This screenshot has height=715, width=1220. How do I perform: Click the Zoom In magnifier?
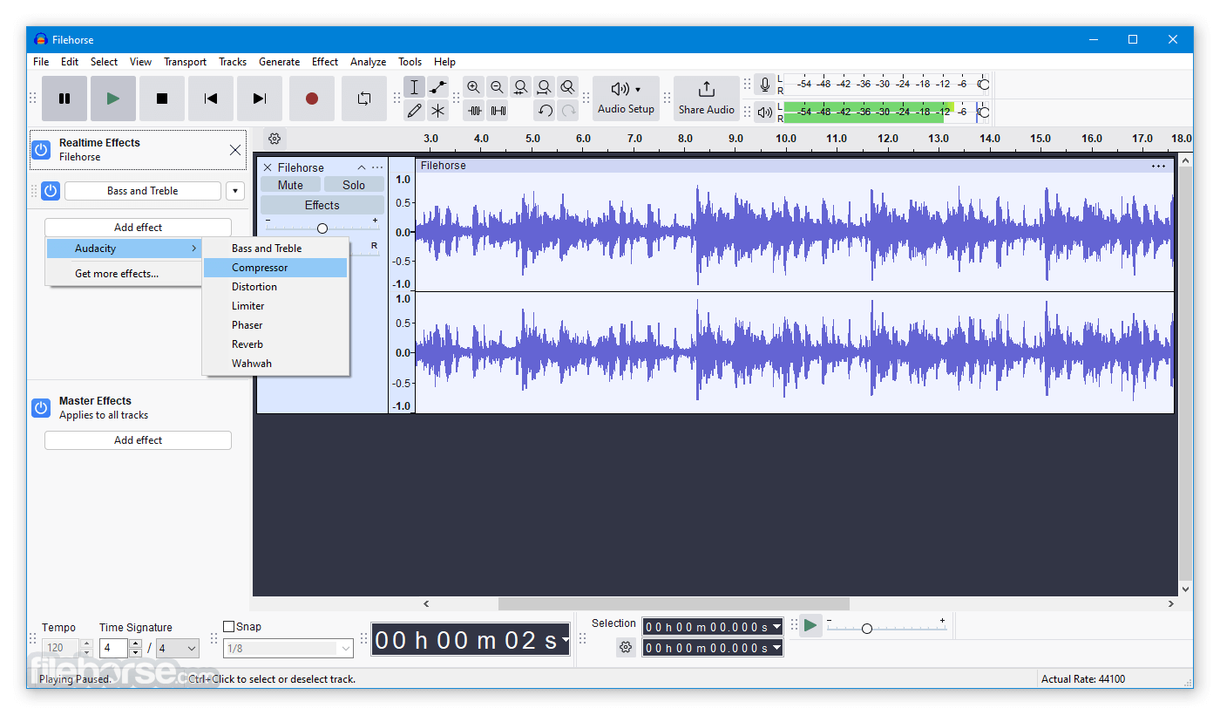[x=473, y=87]
